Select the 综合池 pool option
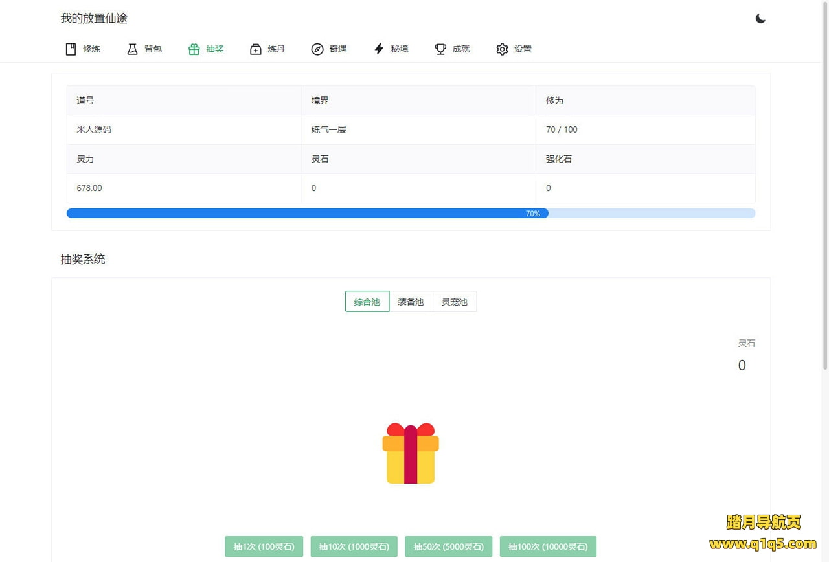This screenshot has height=562, width=829. tap(367, 302)
